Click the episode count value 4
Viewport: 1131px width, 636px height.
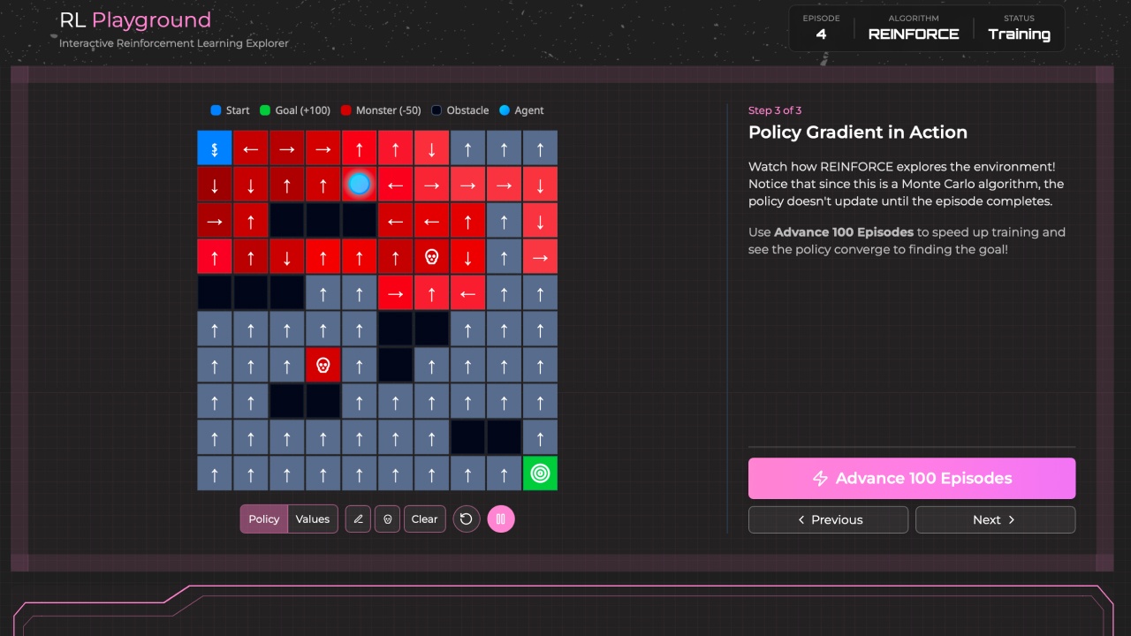tap(821, 34)
